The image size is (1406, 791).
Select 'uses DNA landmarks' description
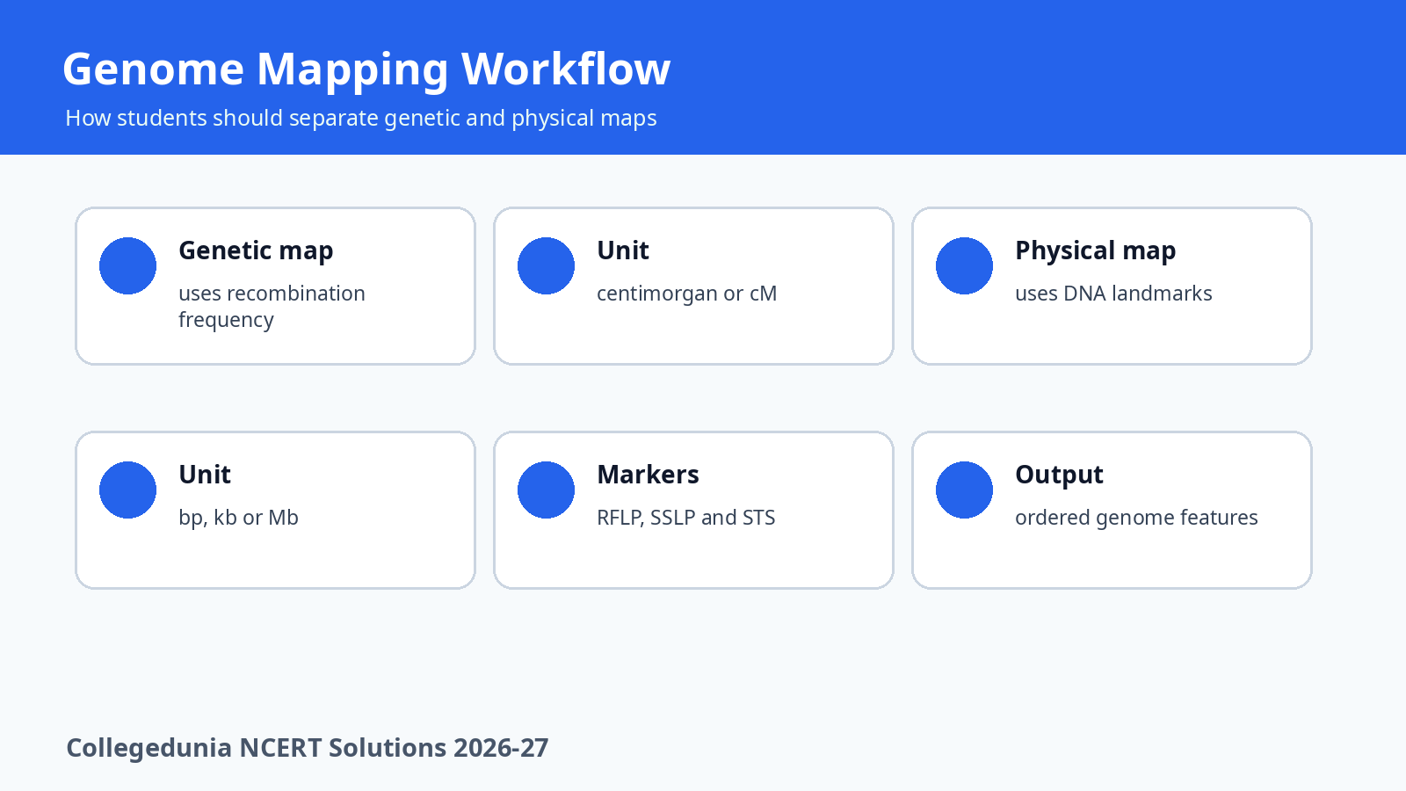1113,294
